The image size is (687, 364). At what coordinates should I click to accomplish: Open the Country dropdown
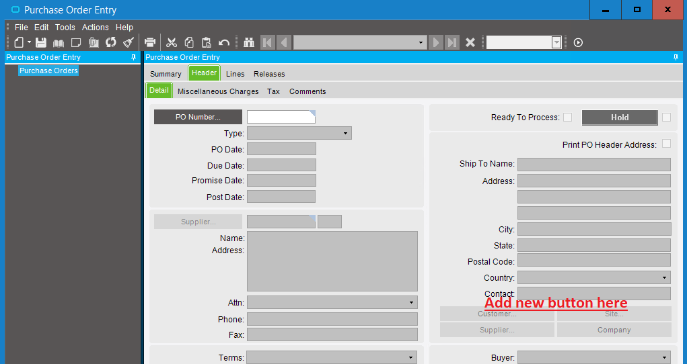click(664, 277)
